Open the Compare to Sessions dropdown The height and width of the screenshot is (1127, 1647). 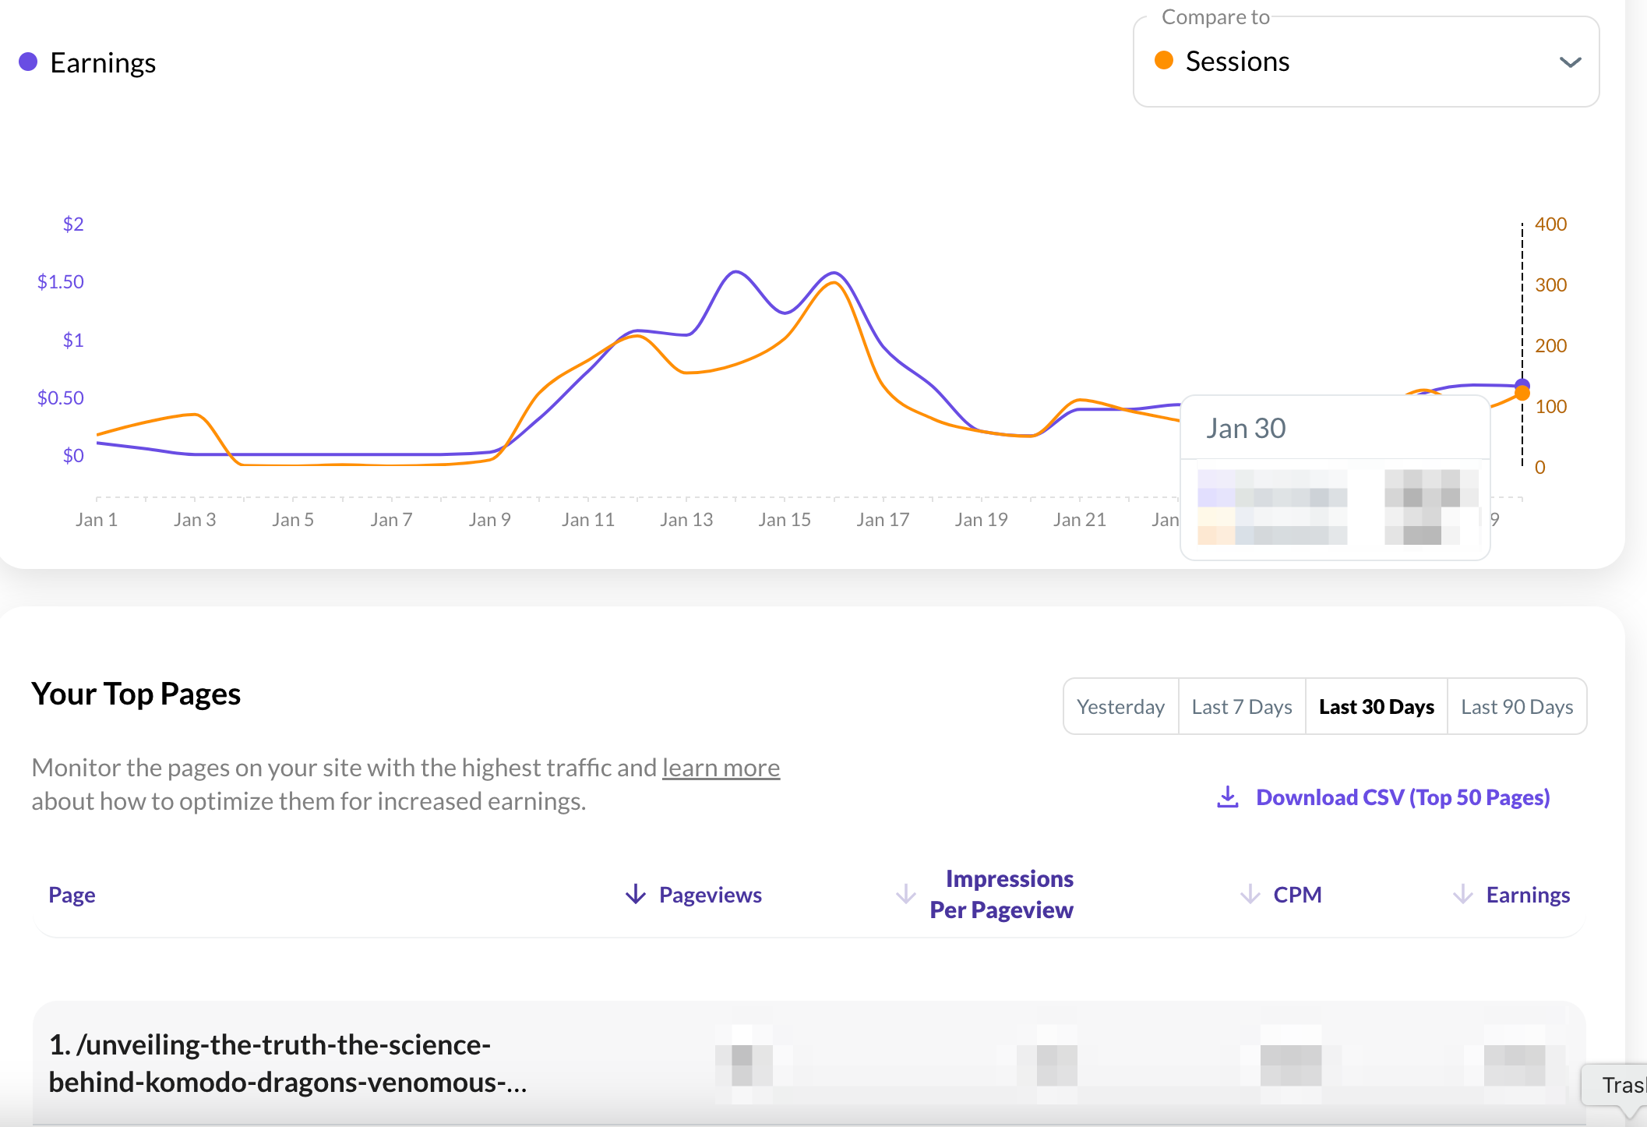click(1365, 62)
